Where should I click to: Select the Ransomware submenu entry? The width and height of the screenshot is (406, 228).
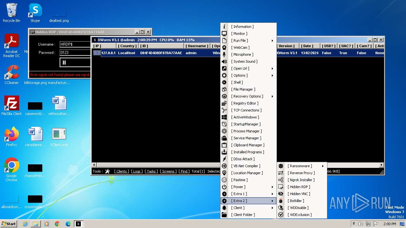302,166
